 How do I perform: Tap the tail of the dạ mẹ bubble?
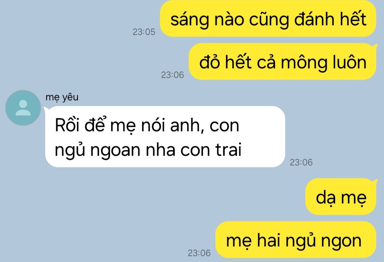click(374, 181)
